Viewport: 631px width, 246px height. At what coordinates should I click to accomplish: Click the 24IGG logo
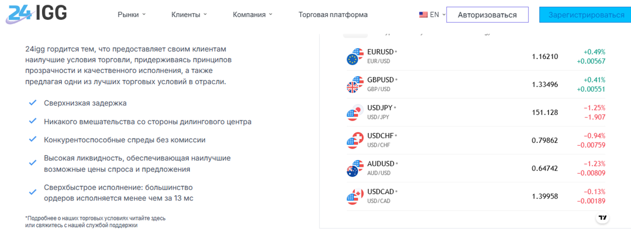coord(37,14)
